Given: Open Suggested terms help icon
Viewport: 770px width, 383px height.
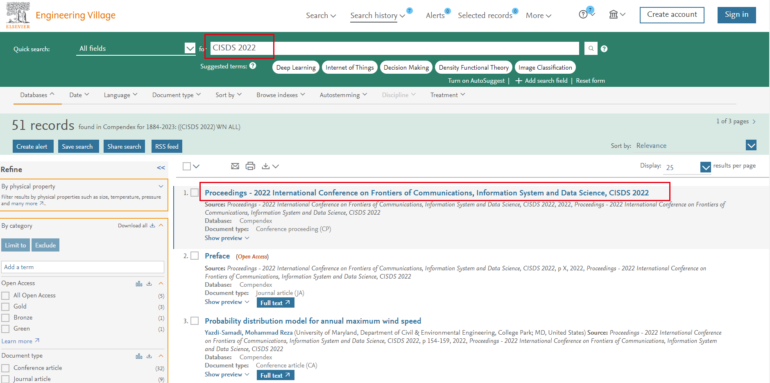Looking at the screenshot, I should (253, 66).
